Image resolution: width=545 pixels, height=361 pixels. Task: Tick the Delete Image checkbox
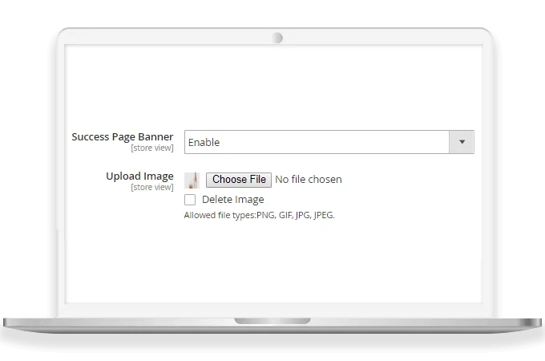(190, 200)
